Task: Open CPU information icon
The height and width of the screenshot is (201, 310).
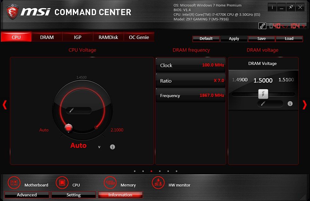Action: (62, 183)
